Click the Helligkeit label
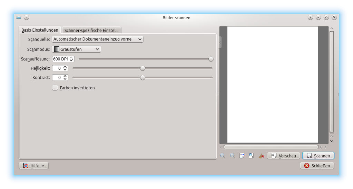353x189 pixels. [40, 68]
